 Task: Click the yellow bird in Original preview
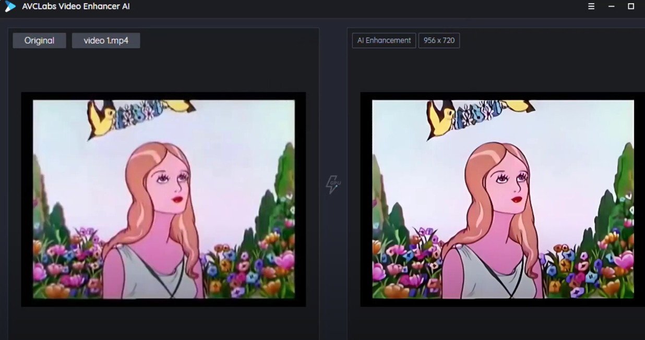[x=101, y=118]
